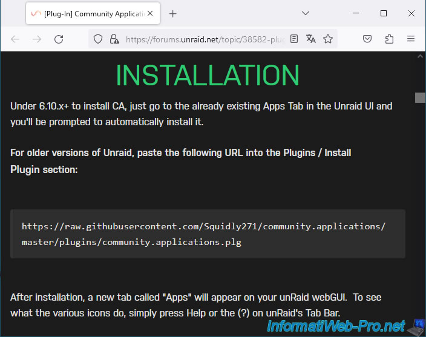Open the extensions puzzle icon
The height and width of the screenshot is (337, 426).
point(389,39)
